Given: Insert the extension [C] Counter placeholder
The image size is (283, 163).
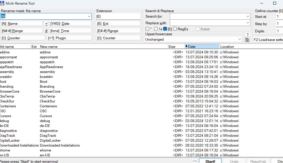Looking at the screenshot, I should pos(118,38).
